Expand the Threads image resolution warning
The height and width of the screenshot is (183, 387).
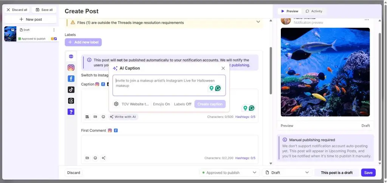coord(258,21)
